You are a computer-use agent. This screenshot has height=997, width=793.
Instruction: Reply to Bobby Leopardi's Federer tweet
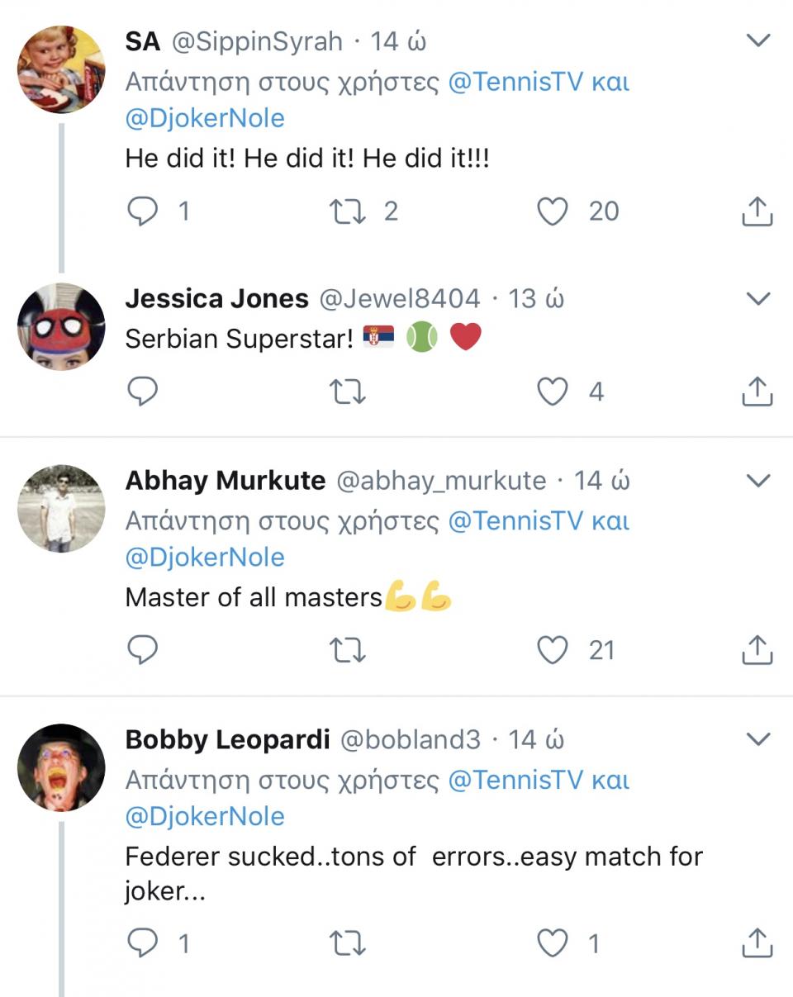[143, 942]
